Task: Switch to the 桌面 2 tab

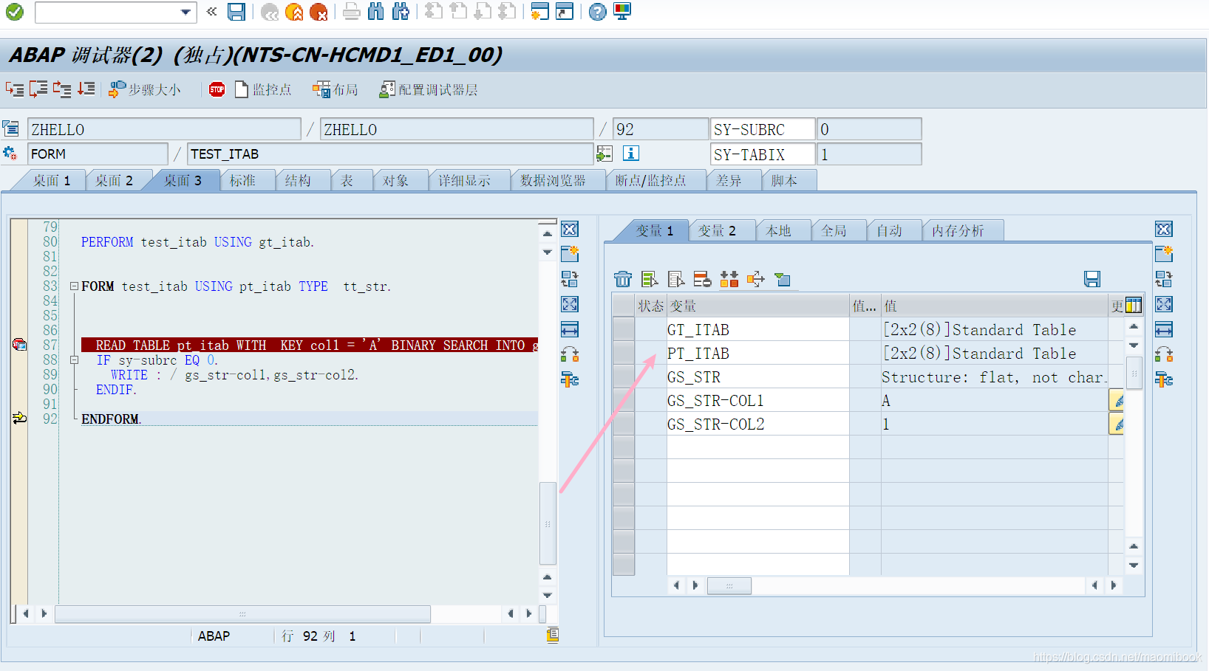Action: (x=114, y=181)
